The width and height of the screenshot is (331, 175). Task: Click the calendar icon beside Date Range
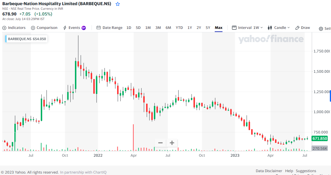coord(98,27)
